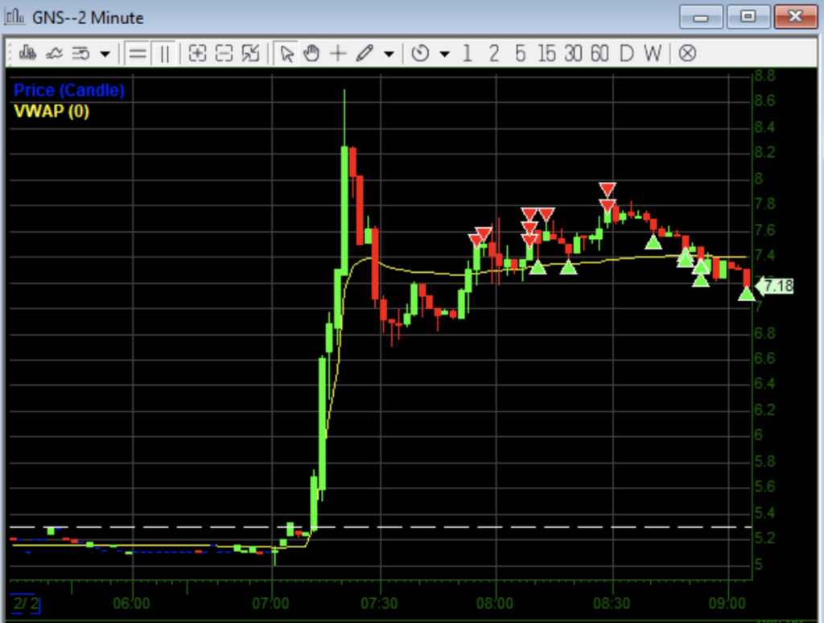The image size is (824, 623).
Task: Expand the dropdown beside chart settings icon
Action: click(105, 54)
